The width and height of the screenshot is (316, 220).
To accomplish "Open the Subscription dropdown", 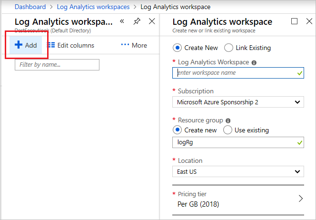I will coord(238,102).
